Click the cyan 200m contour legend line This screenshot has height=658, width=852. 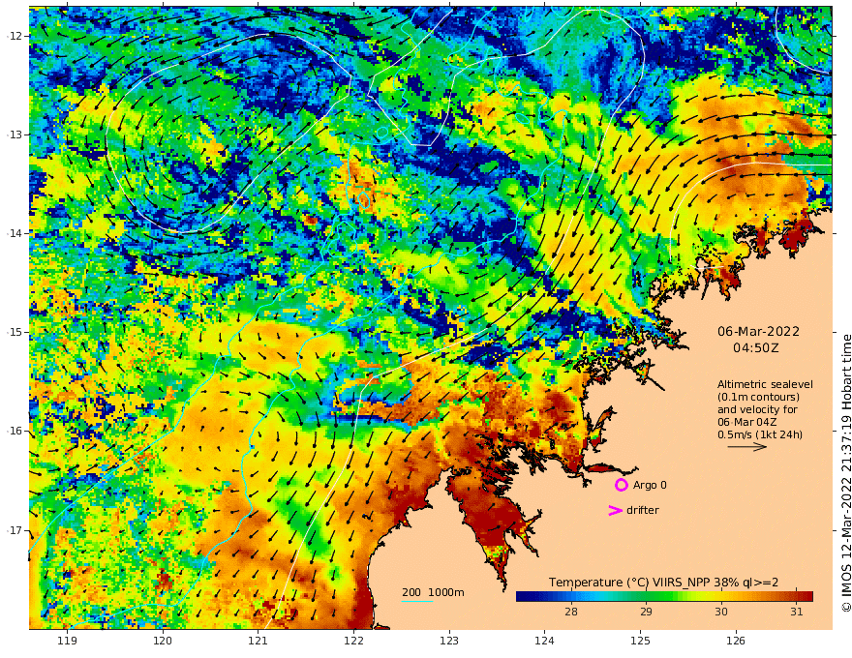point(416,601)
